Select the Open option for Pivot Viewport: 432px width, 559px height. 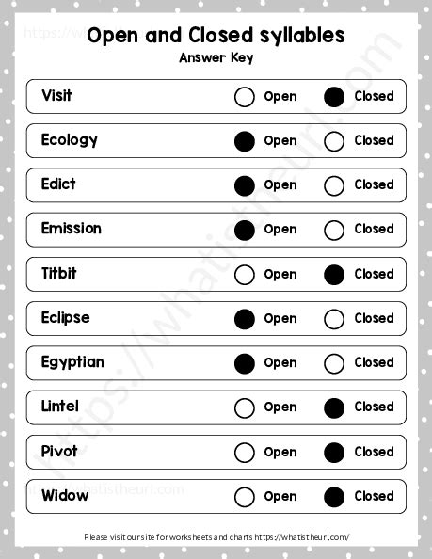coord(245,453)
